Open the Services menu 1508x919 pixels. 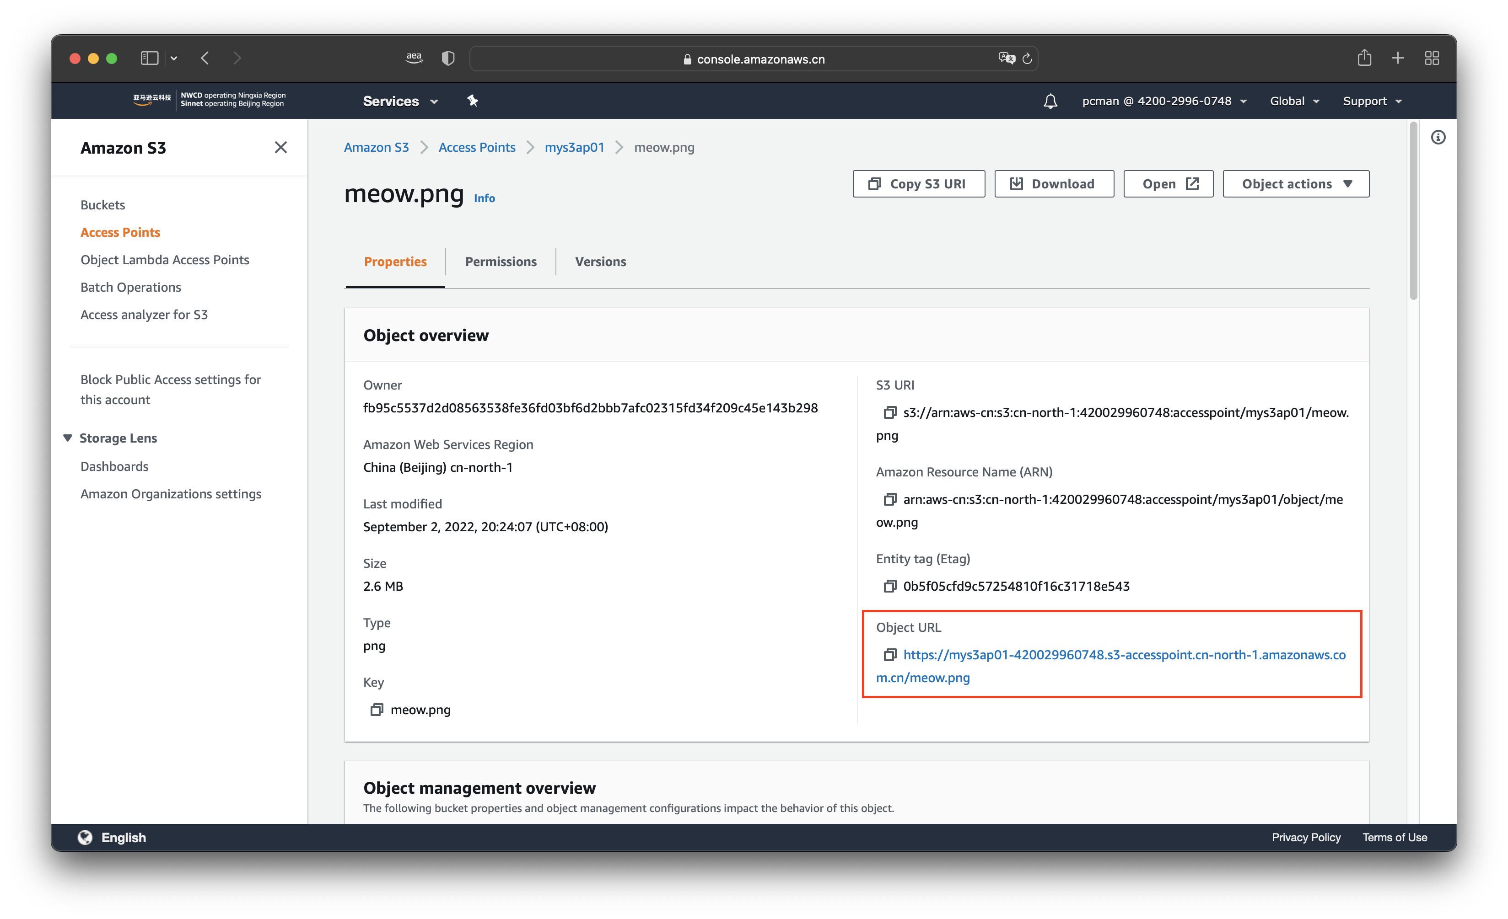pyautogui.click(x=400, y=101)
